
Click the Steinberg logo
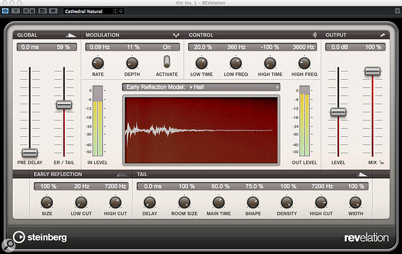pos(40,237)
